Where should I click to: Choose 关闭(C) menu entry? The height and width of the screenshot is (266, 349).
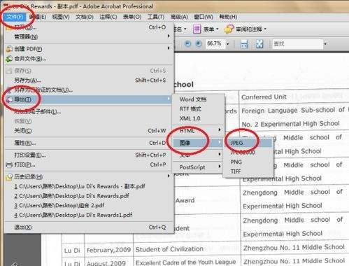(89, 131)
